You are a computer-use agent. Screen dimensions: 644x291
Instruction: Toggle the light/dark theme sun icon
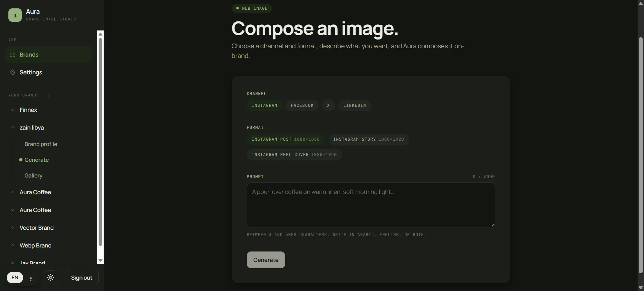51,278
